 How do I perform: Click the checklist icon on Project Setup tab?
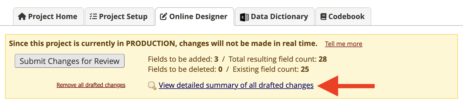(93, 17)
